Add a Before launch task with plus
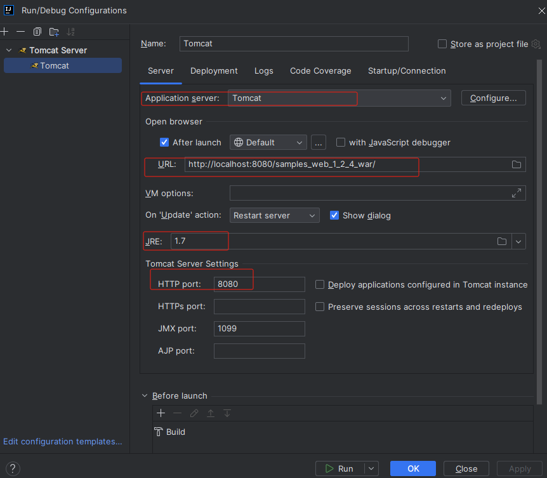 [x=161, y=413]
